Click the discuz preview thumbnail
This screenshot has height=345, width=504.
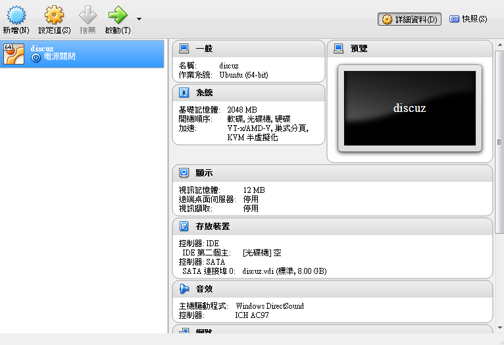(411, 108)
